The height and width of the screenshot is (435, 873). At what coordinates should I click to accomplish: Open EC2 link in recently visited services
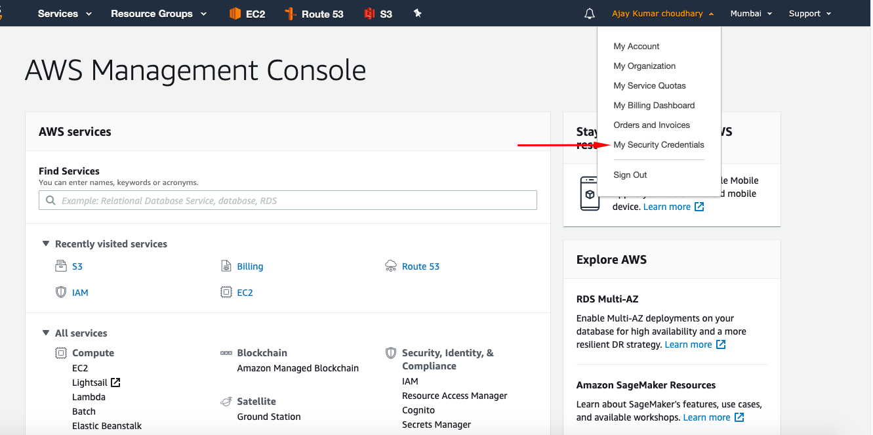click(x=245, y=293)
